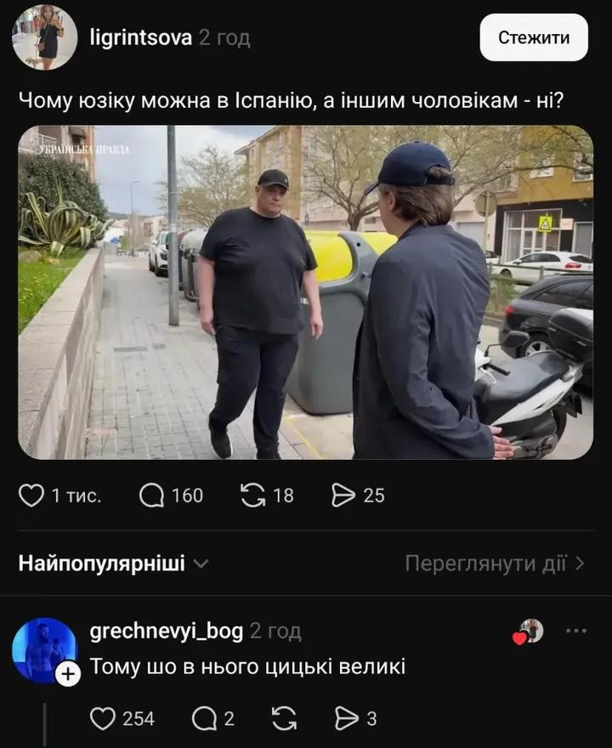
Task: Share grechnevyi_bog's comment via send icon
Action: coord(348,718)
